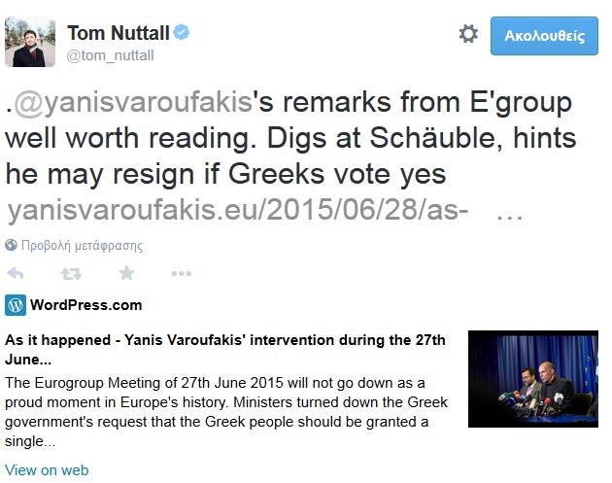Click the @tom_nuttall handle
This screenshot has width=612, height=483.
[x=111, y=55]
